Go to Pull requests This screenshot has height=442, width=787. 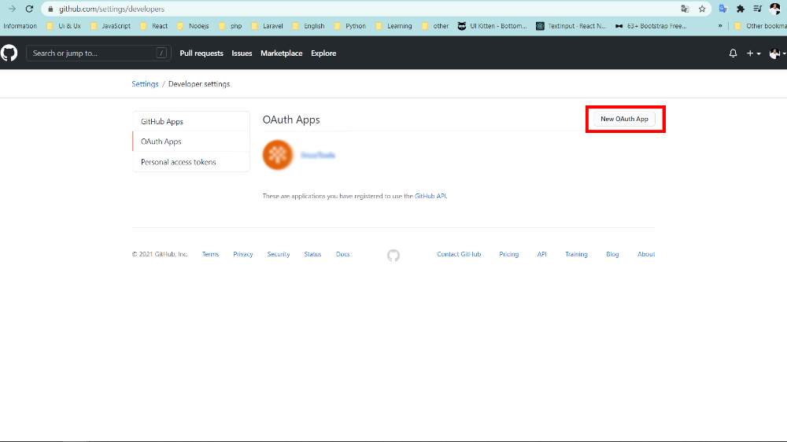pyautogui.click(x=201, y=53)
